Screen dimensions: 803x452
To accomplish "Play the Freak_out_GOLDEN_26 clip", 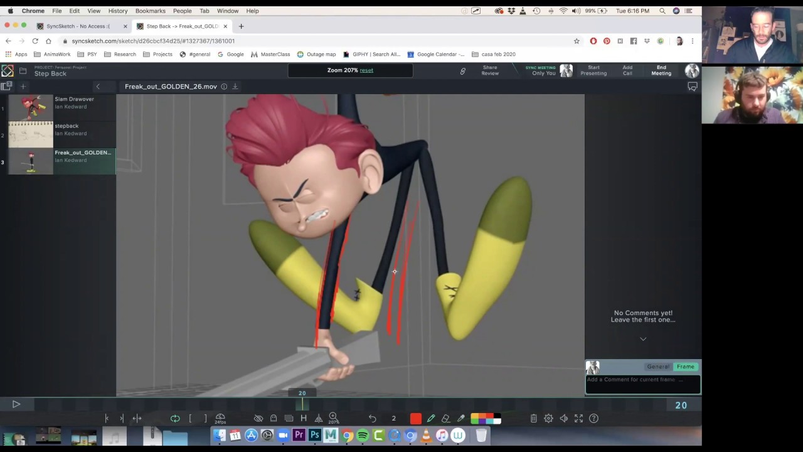I will coord(16,405).
